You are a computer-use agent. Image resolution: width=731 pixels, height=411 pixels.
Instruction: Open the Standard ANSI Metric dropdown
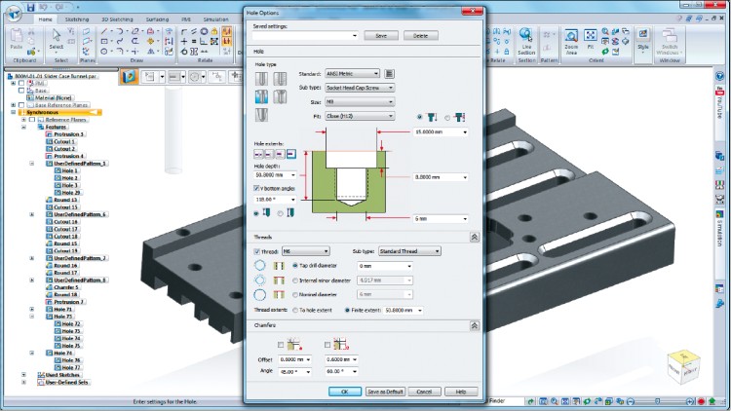click(352, 74)
